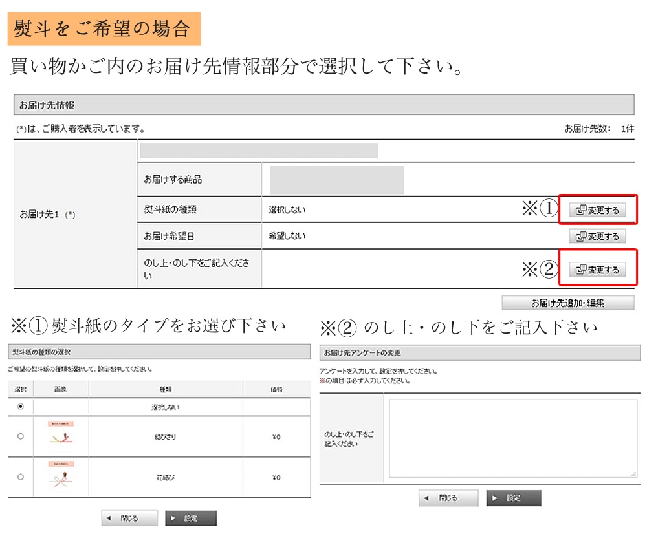Select the 結びきり noshi paper type
The width and height of the screenshot is (647, 545).
[20, 436]
